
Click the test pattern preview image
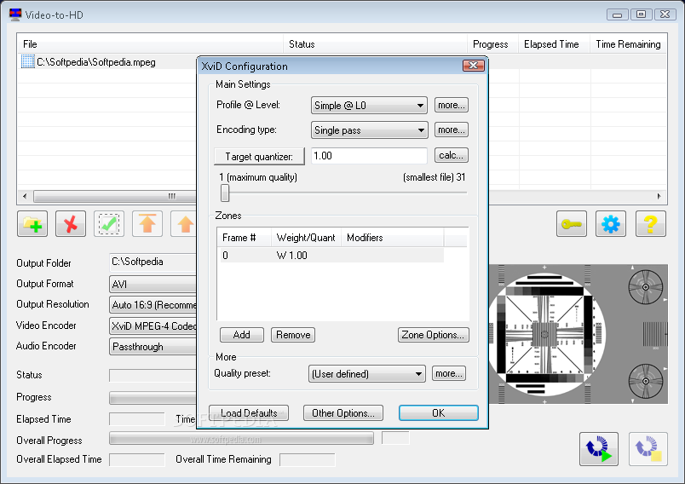[x=579, y=334]
